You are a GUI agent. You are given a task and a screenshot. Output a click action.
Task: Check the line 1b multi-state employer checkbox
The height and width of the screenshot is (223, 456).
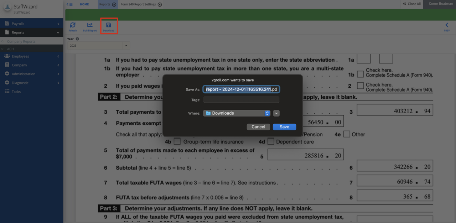click(361, 74)
